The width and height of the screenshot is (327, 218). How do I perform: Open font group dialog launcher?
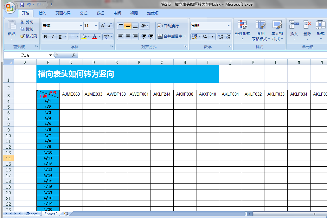112,46
